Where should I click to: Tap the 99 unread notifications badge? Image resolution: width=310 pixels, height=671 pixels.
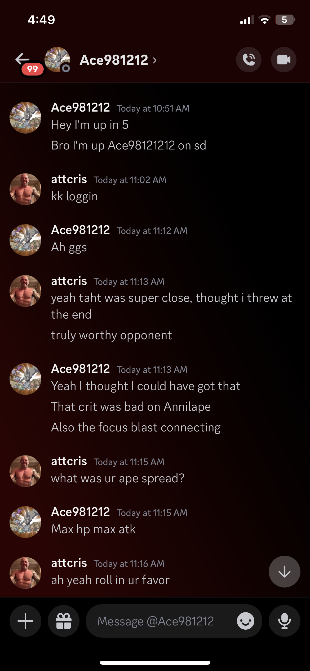click(32, 69)
